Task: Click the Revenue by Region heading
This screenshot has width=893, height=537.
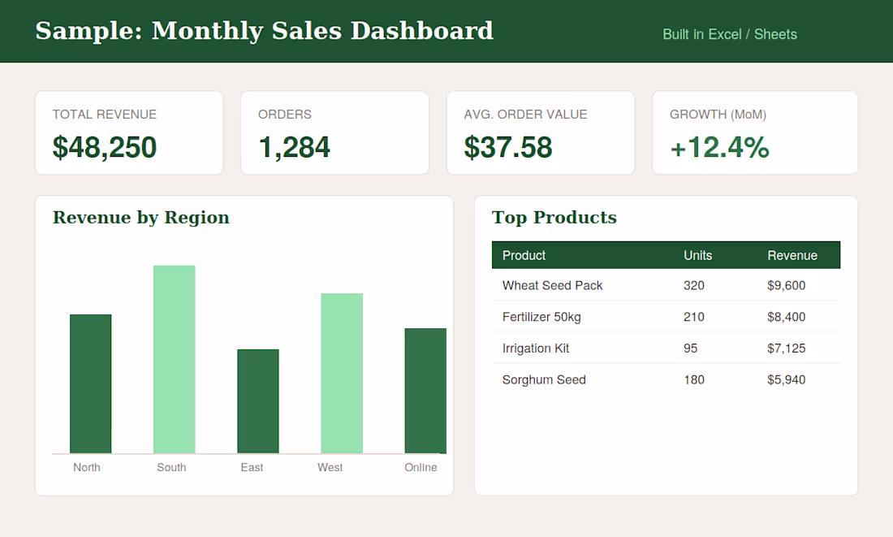Action: pos(140,217)
